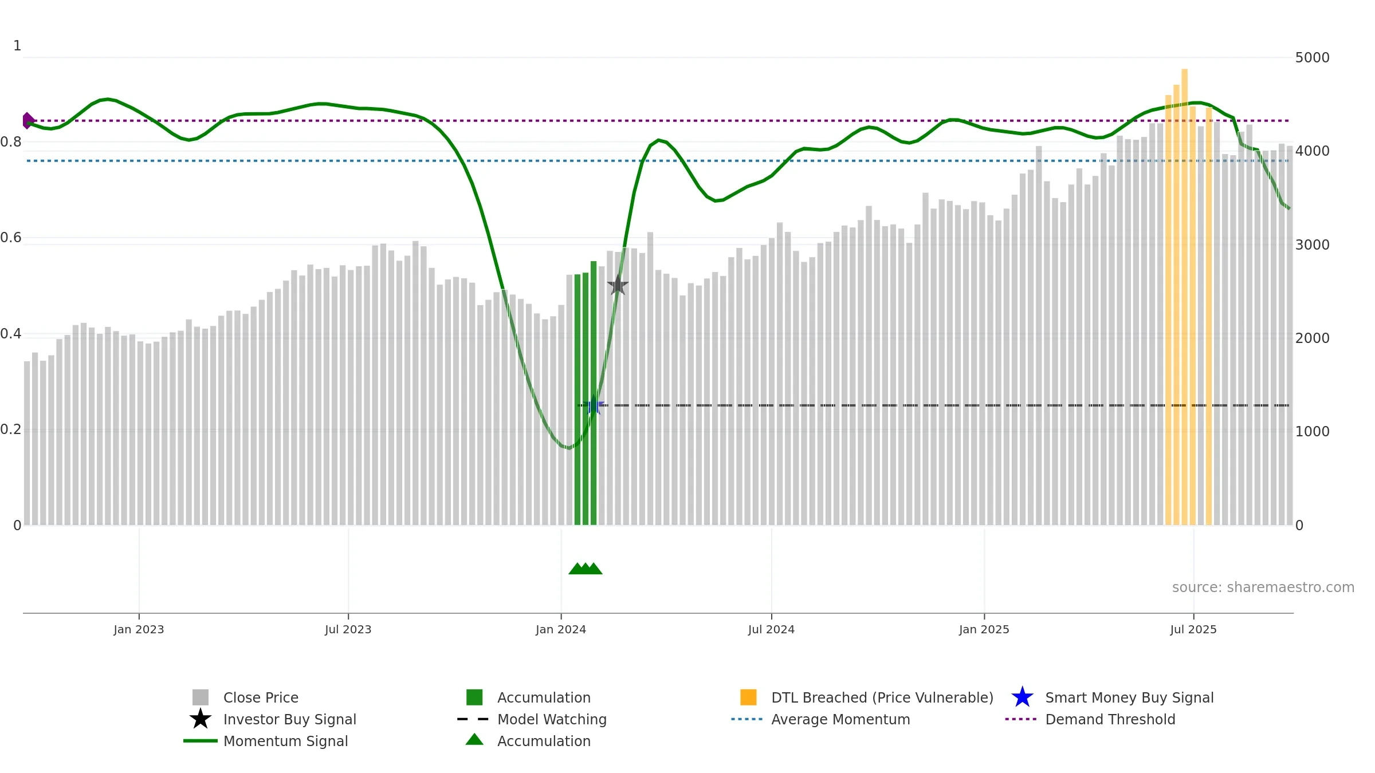
Task: Click the tallest orange bar near Jul 2025
Action: point(1184,297)
